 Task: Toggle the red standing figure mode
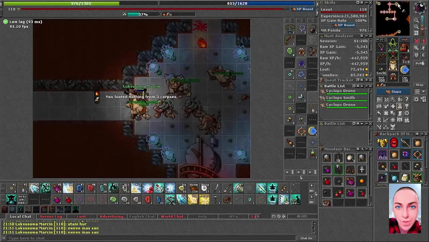pos(424,41)
